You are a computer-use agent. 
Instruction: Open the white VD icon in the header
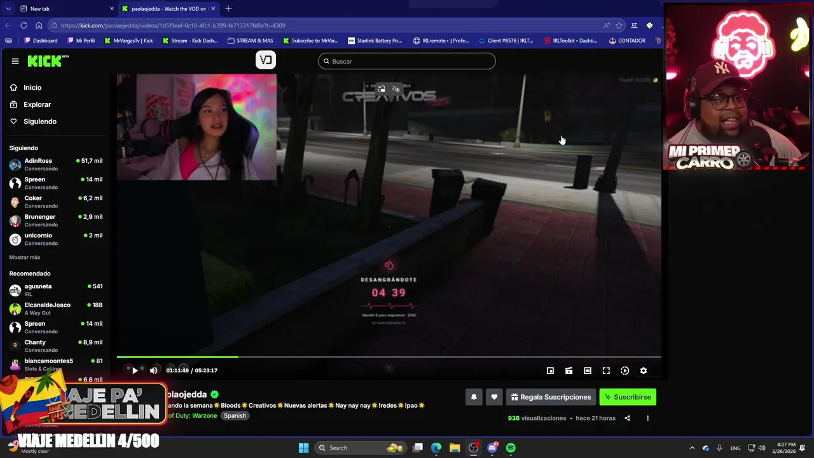point(266,60)
